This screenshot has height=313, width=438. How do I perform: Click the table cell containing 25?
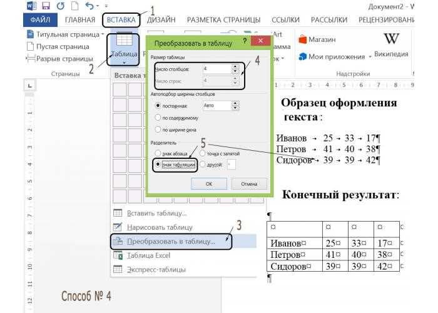[x=335, y=243]
